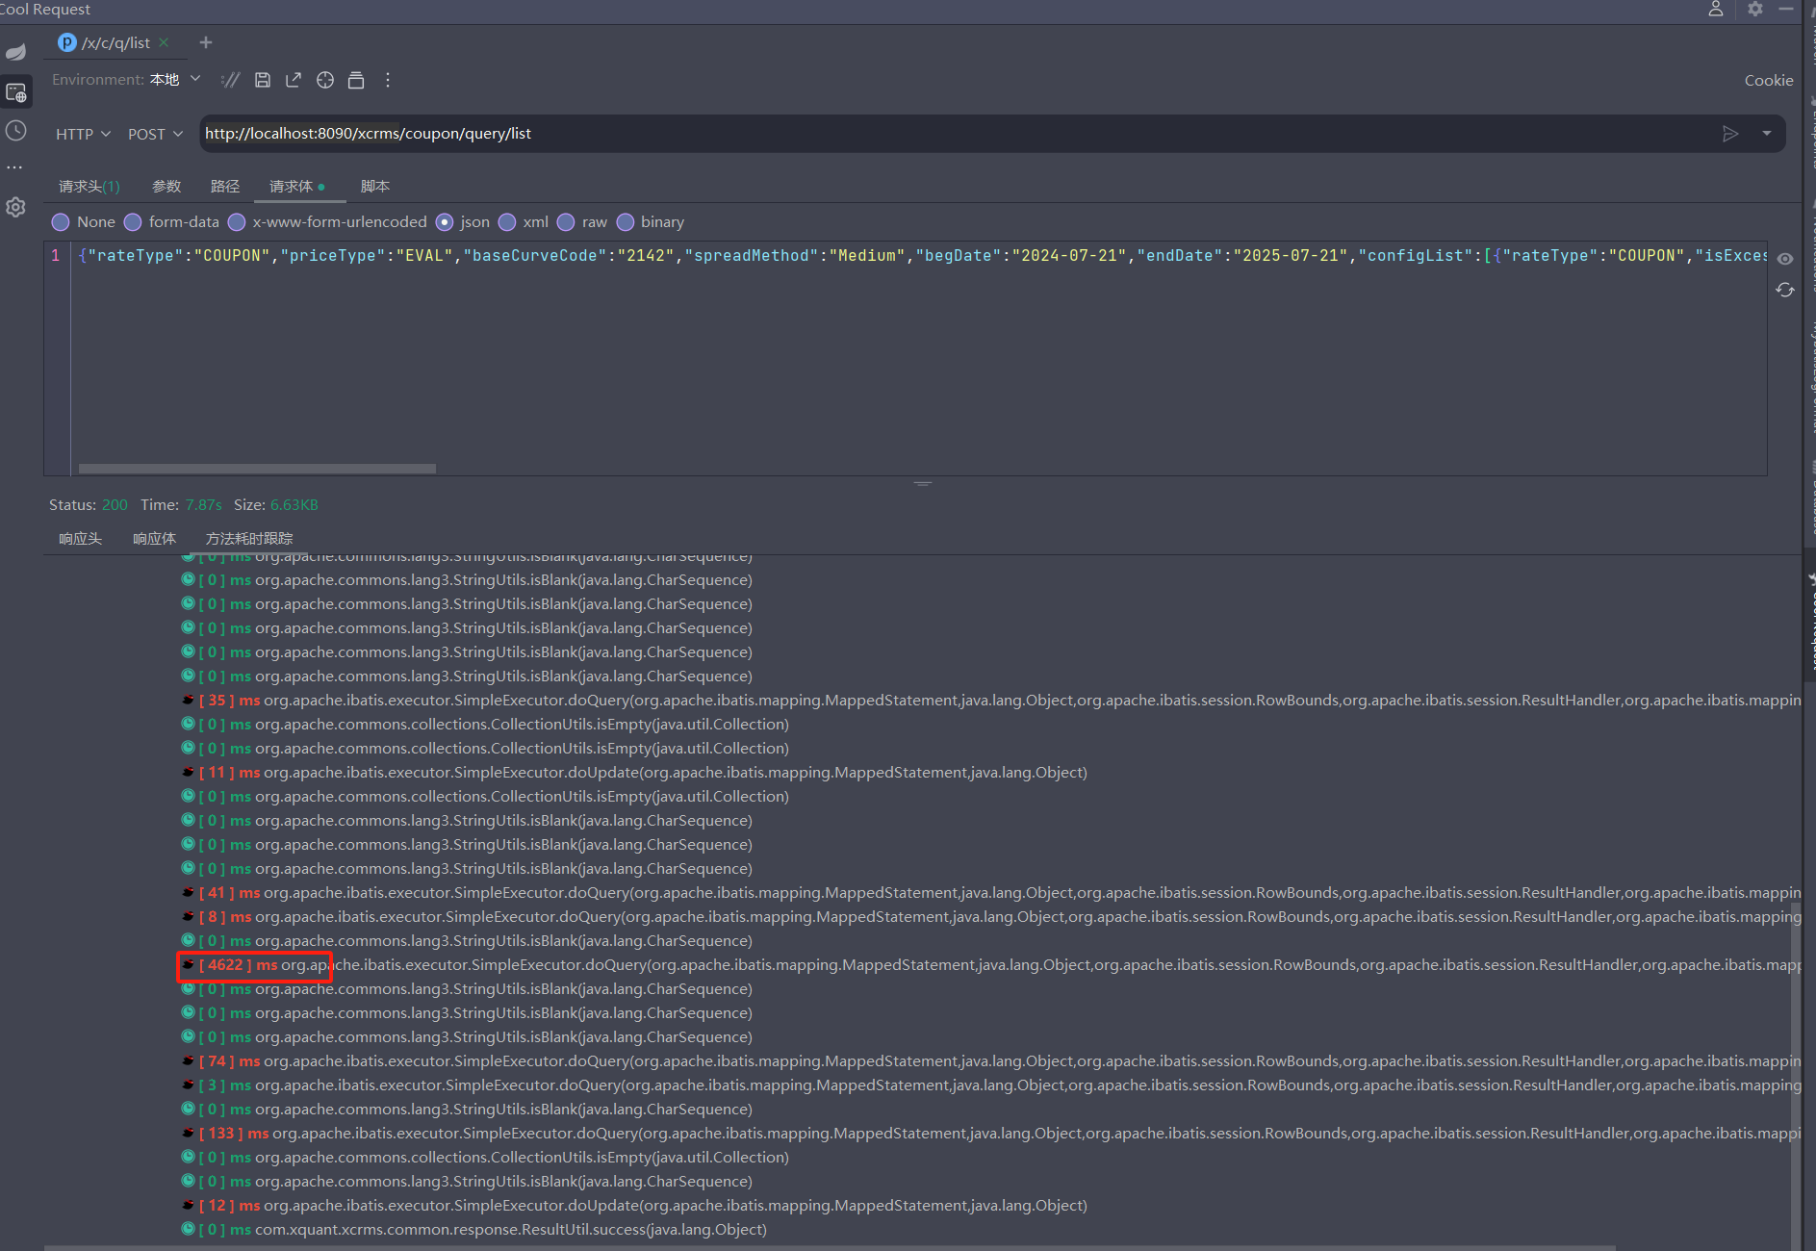Expand the HTTP protocol dropdown
The width and height of the screenshot is (1816, 1251).
pos(83,134)
